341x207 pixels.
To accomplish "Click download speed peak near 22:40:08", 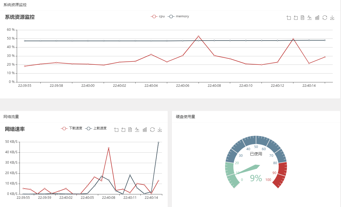I will coord(109,148).
